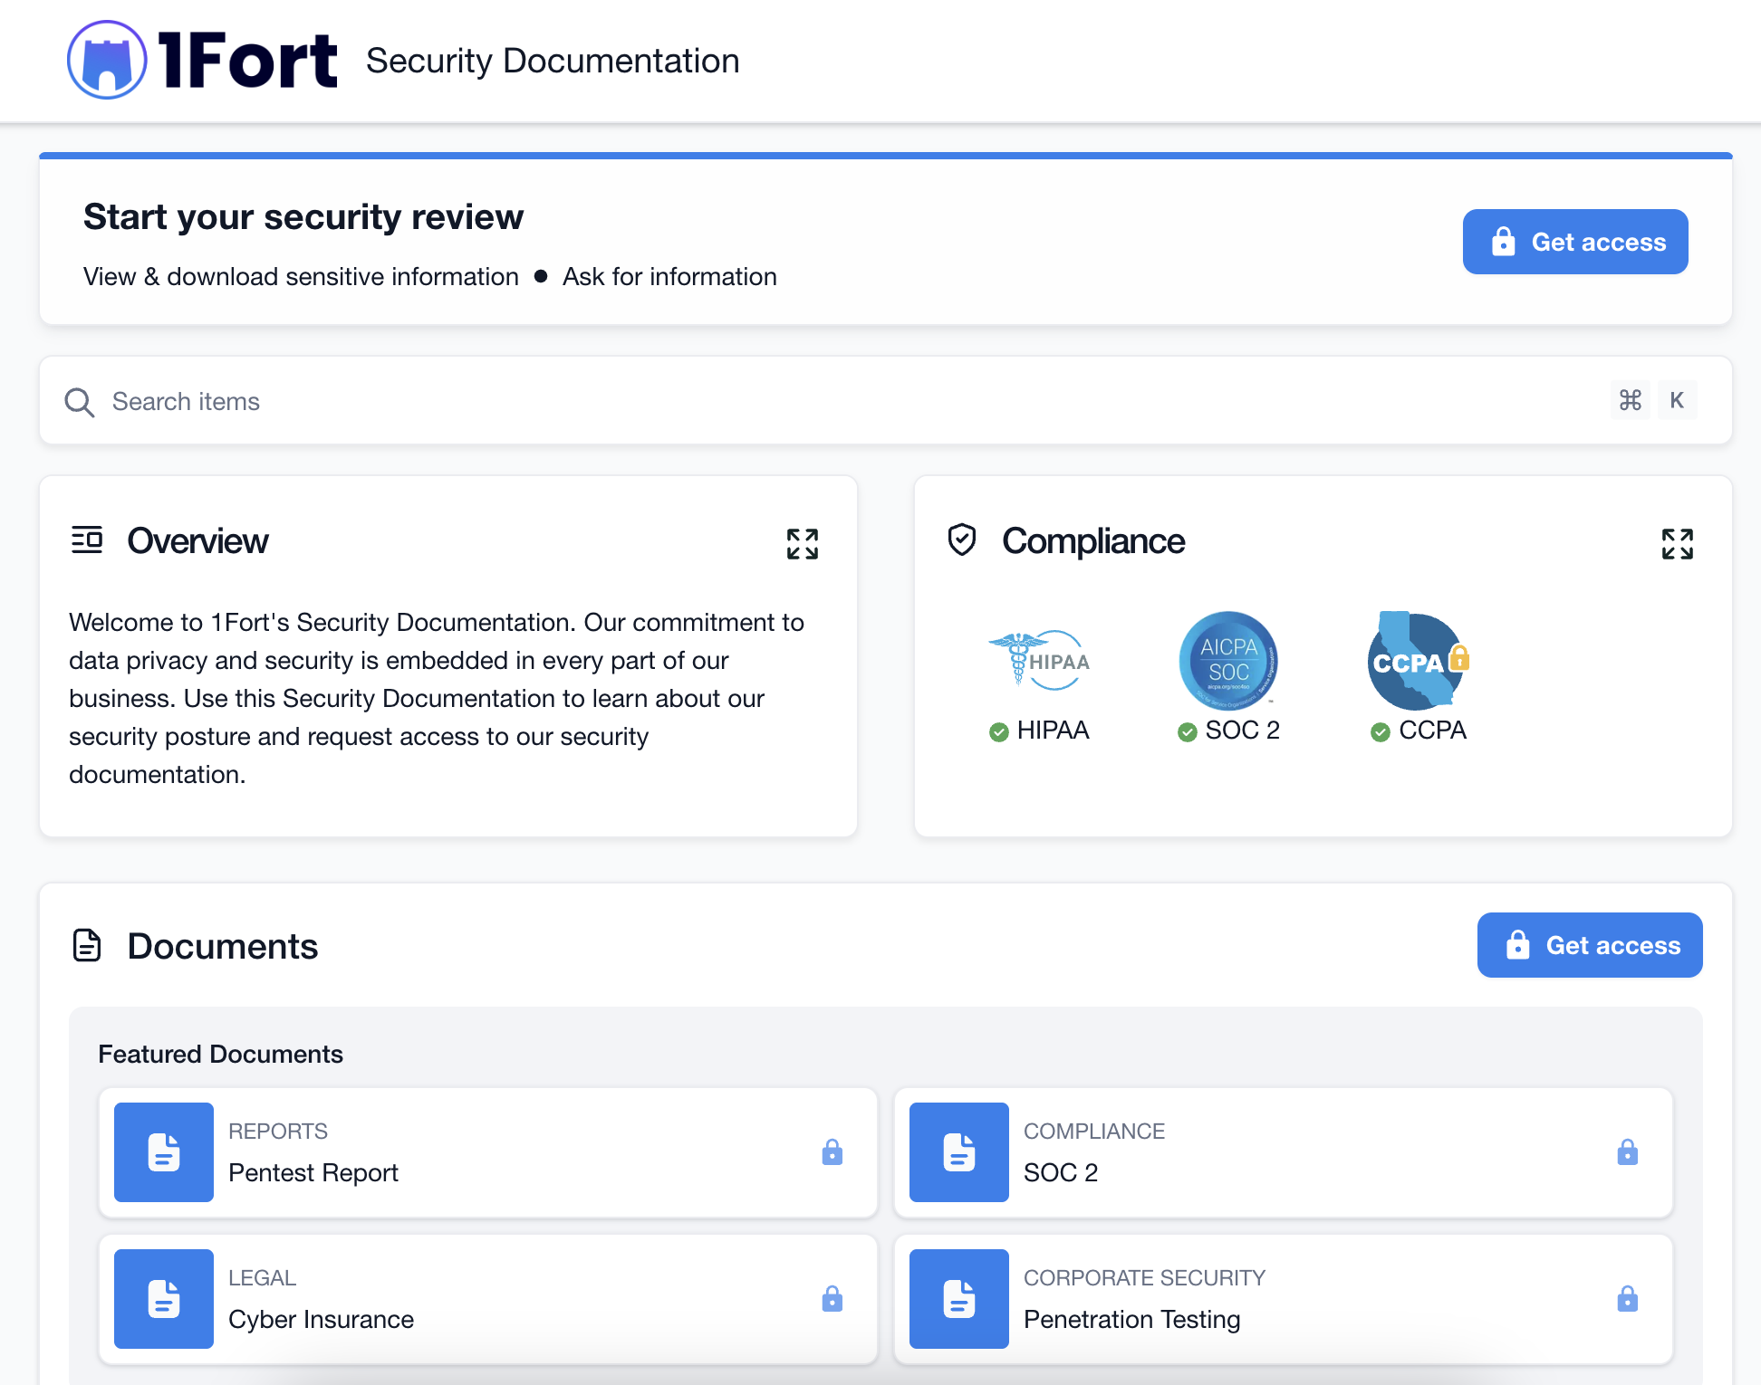Click the Start your security review heading
The height and width of the screenshot is (1385, 1761).
pyautogui.click(x=303, y=217)
